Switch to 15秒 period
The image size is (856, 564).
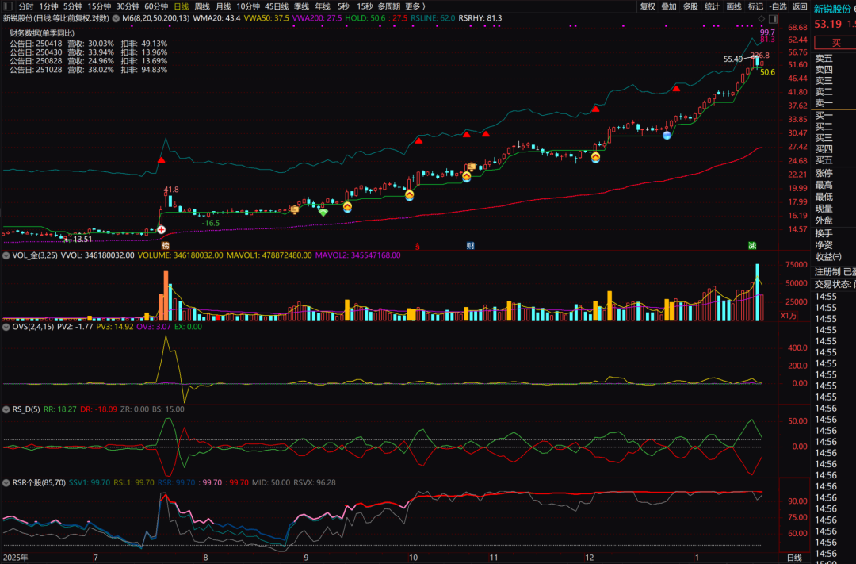point(364,6)
